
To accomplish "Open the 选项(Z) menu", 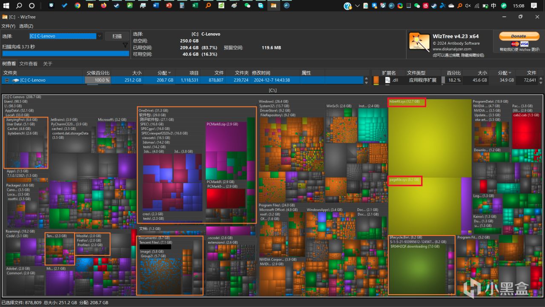I will pos(26,26).
